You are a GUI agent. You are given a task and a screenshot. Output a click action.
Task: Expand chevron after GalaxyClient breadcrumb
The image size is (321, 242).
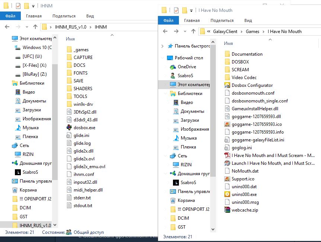(x=241, y=32)
